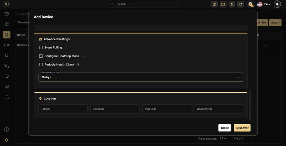The height and width of the screenshot is (146, 286).
Task: Toggle light theme with sun icon
Action: pyautogui.click(x=277, y=4)
